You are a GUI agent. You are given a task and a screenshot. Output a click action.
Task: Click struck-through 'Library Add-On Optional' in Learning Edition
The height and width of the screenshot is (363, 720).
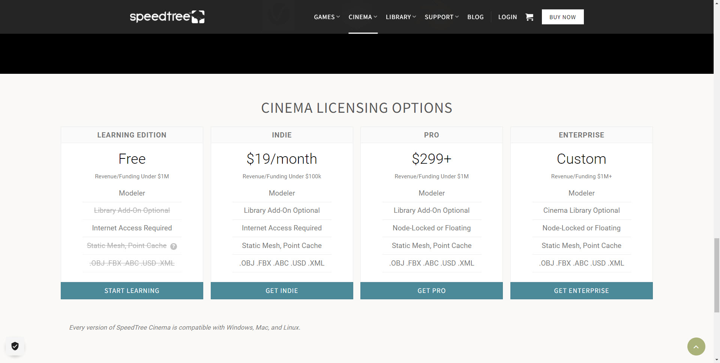(132, 211)
